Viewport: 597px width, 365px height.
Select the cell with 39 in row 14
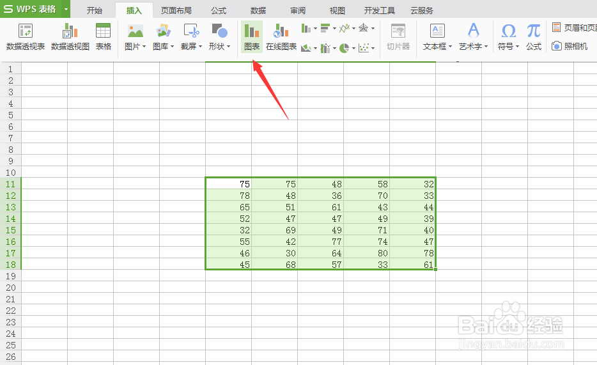point(413,219)
